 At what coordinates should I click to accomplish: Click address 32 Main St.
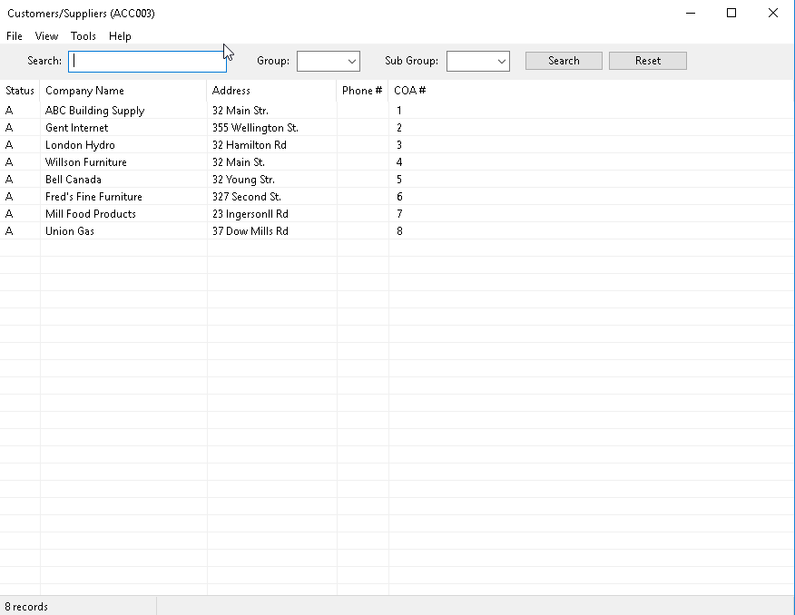coord(239,162)
